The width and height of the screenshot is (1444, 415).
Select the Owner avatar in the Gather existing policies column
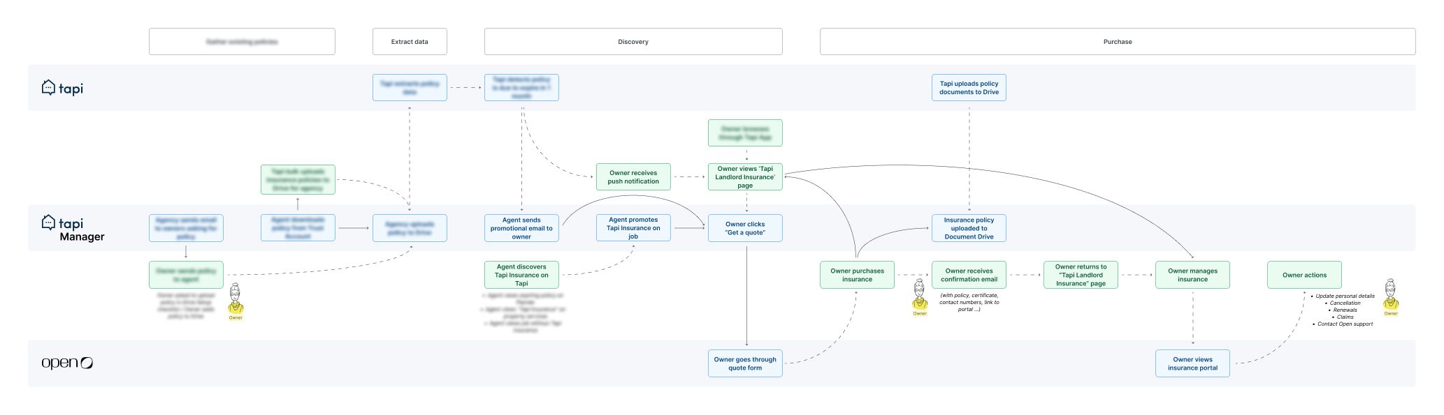[236, 302]
